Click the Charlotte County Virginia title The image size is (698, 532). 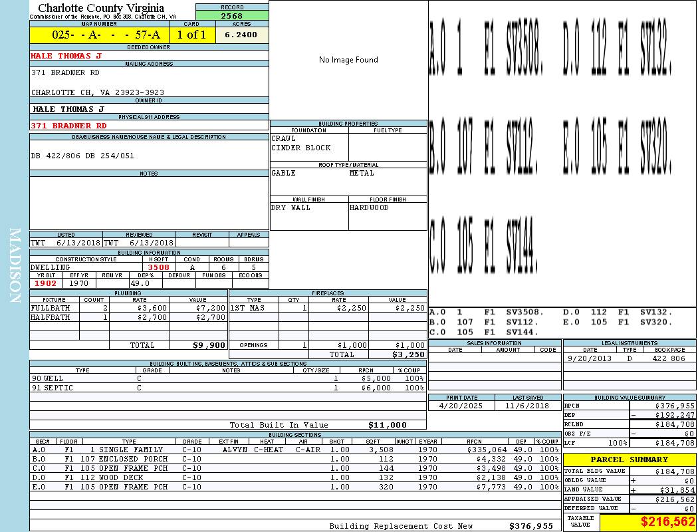click(x=101, y=7)
